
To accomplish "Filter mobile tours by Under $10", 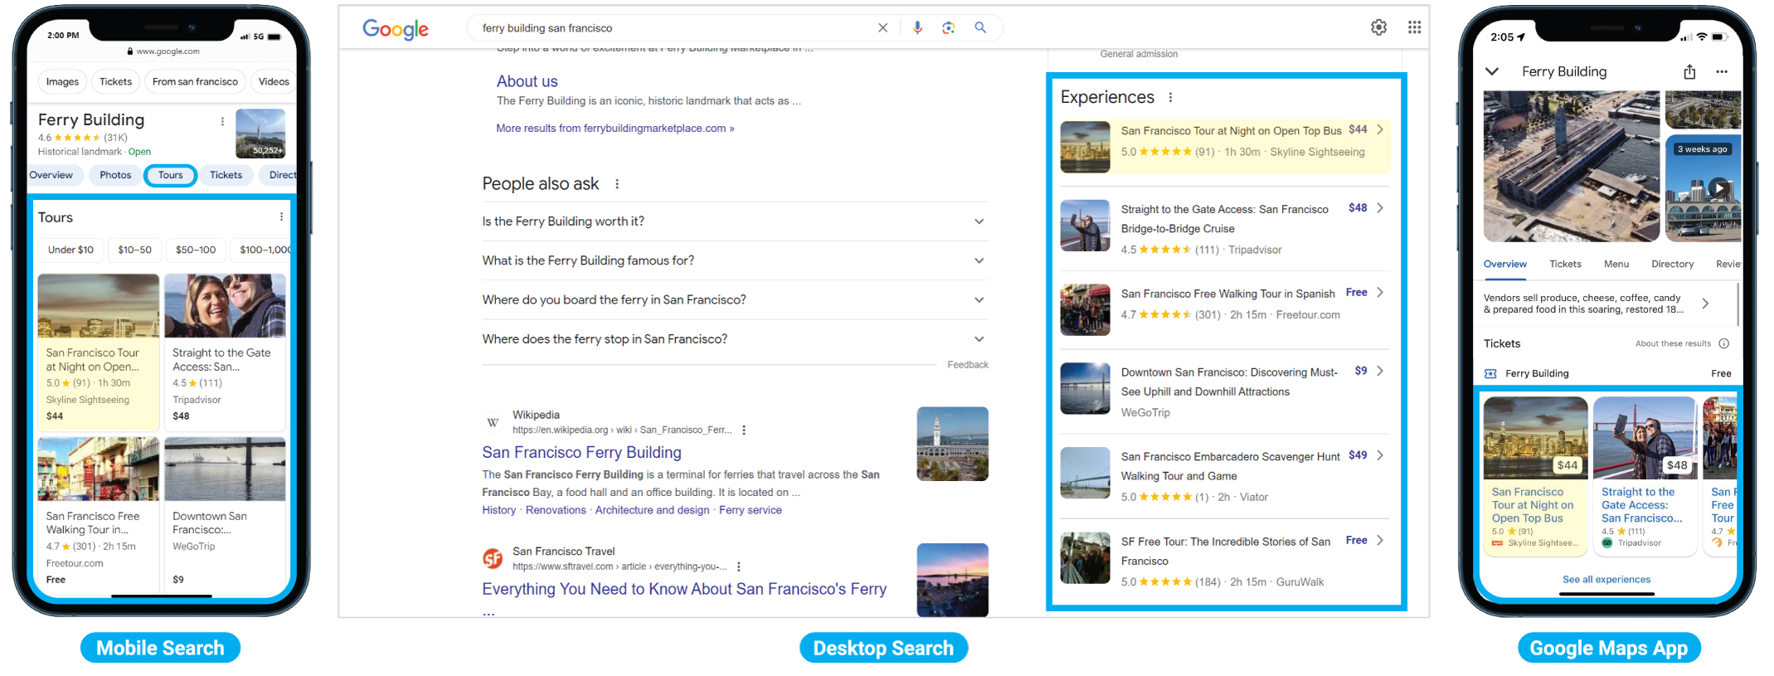I will point(70,250).
